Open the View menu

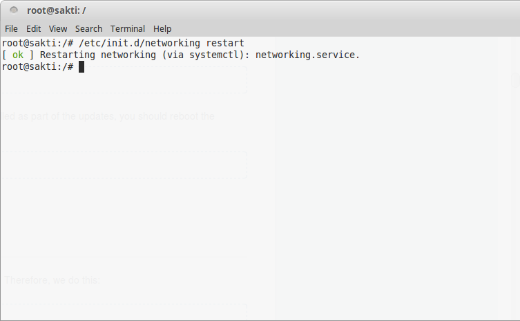tap(58, 29)
